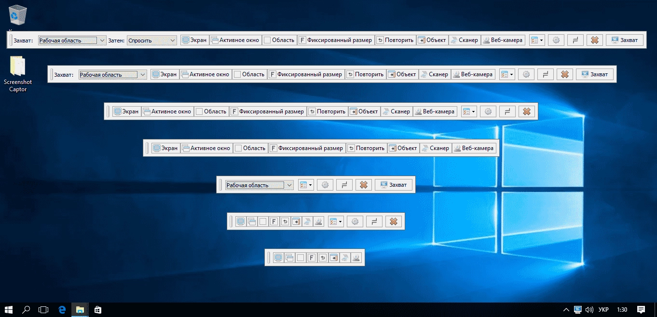Image resolution: width=657 pixels, height=317 pixels.
Task: Click Fixed-size F icon in icon-only toolbar with gear
Action: click(274, 221)
